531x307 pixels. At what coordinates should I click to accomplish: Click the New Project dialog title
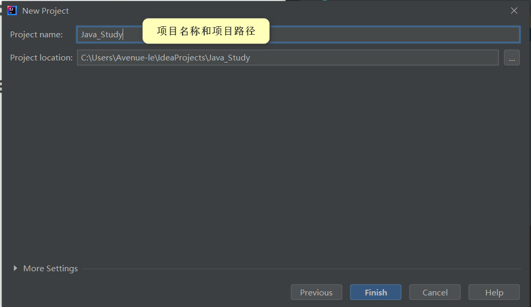(x=45, y=11)
